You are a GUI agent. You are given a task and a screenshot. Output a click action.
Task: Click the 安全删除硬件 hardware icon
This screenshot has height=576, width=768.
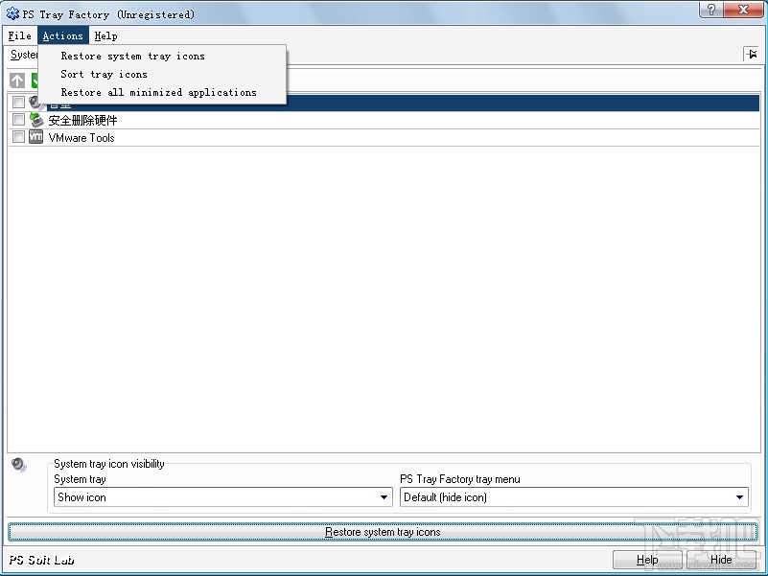point(35,120)
